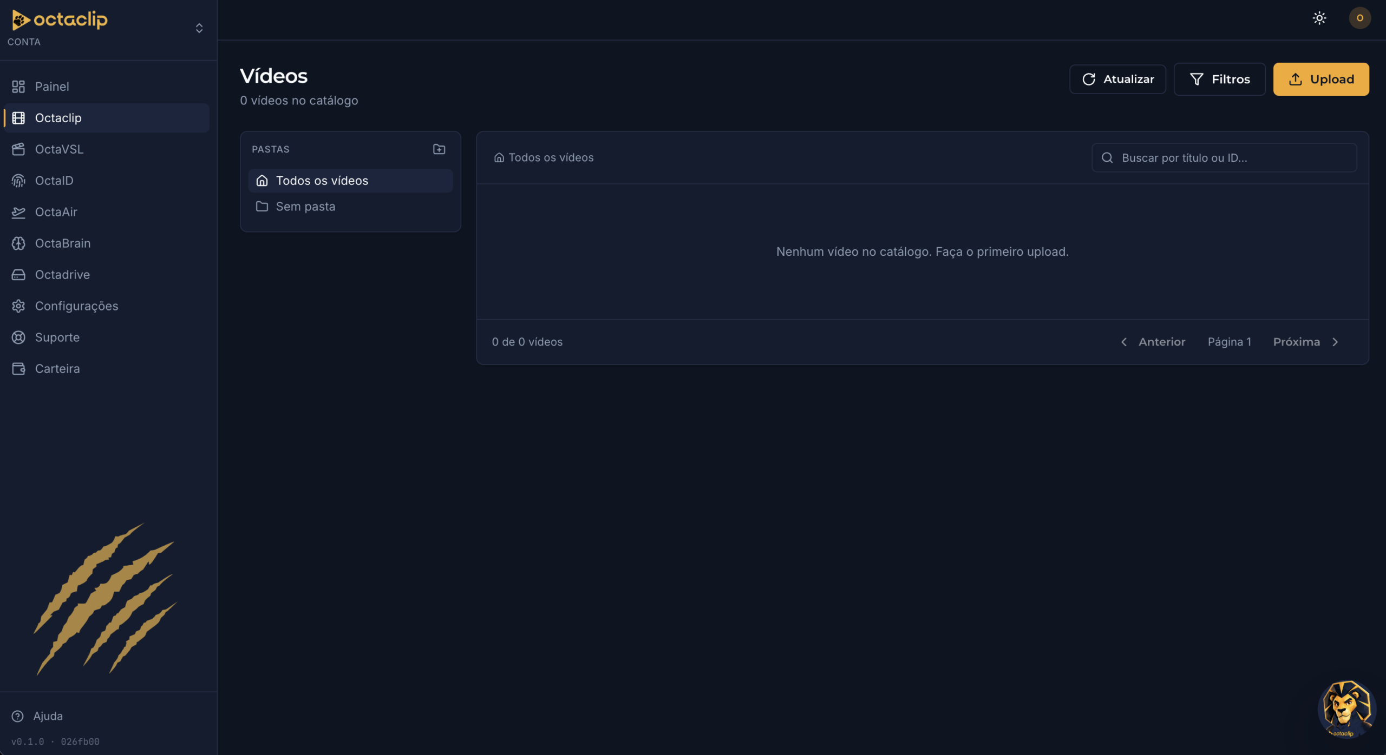Click the search magnifier icon
This screenshot has width=1386, height=755.
(x=1107, y=158)
